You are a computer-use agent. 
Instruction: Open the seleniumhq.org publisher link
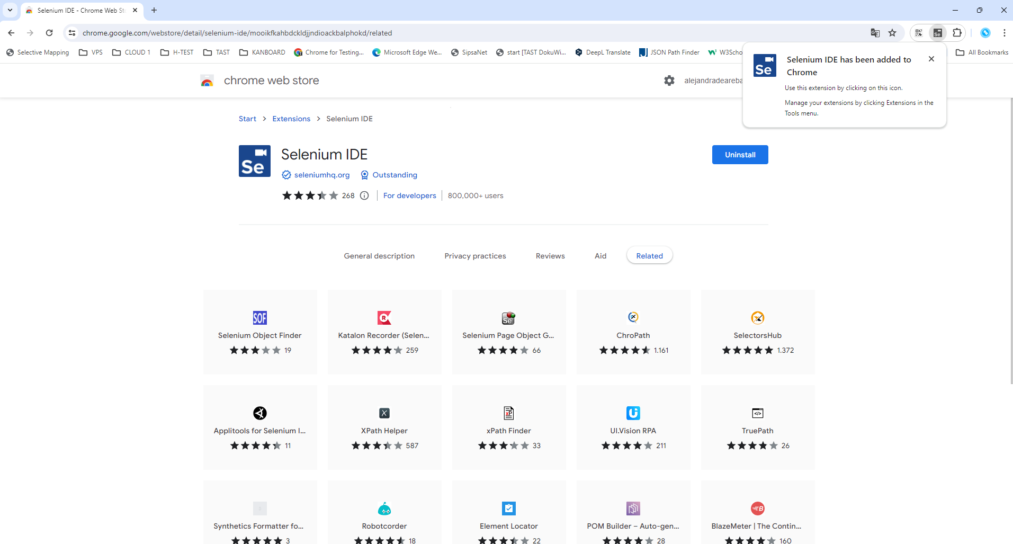pos(321,175)
